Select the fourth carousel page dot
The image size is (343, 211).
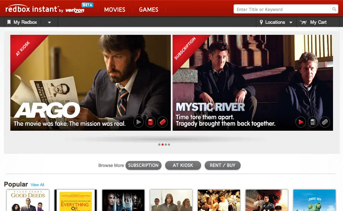tap(169, 145)
